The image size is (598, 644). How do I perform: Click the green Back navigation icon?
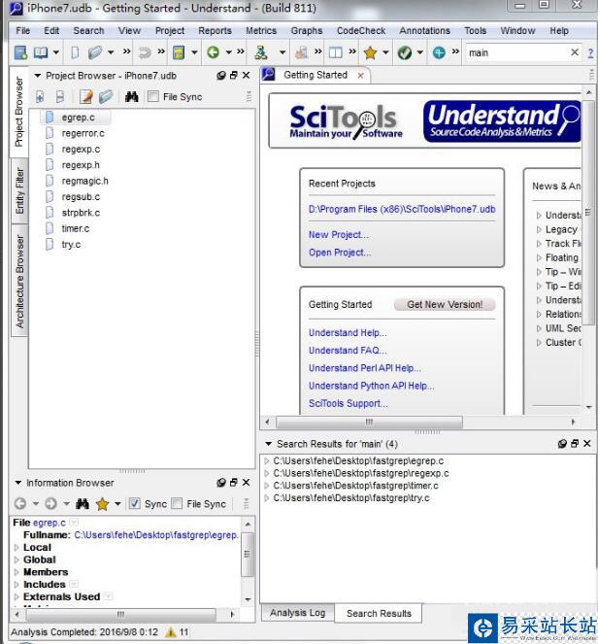tap(213, 52)
